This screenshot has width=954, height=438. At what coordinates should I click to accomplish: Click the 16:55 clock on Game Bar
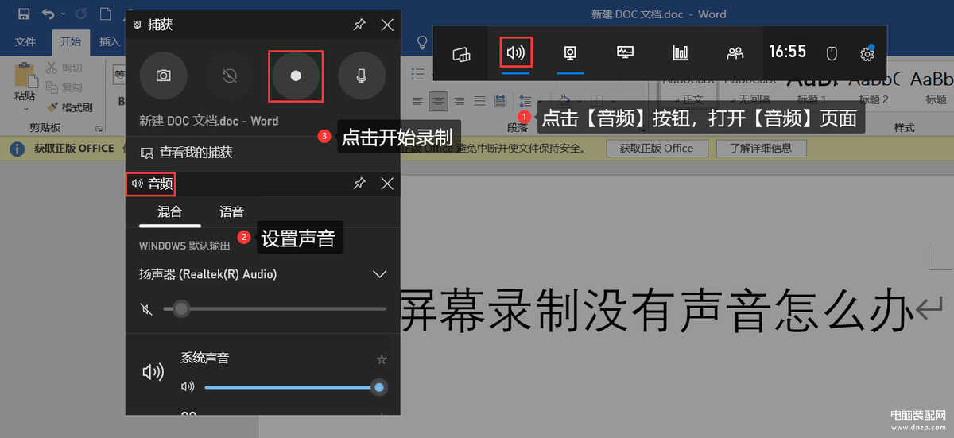coord(787,52)
